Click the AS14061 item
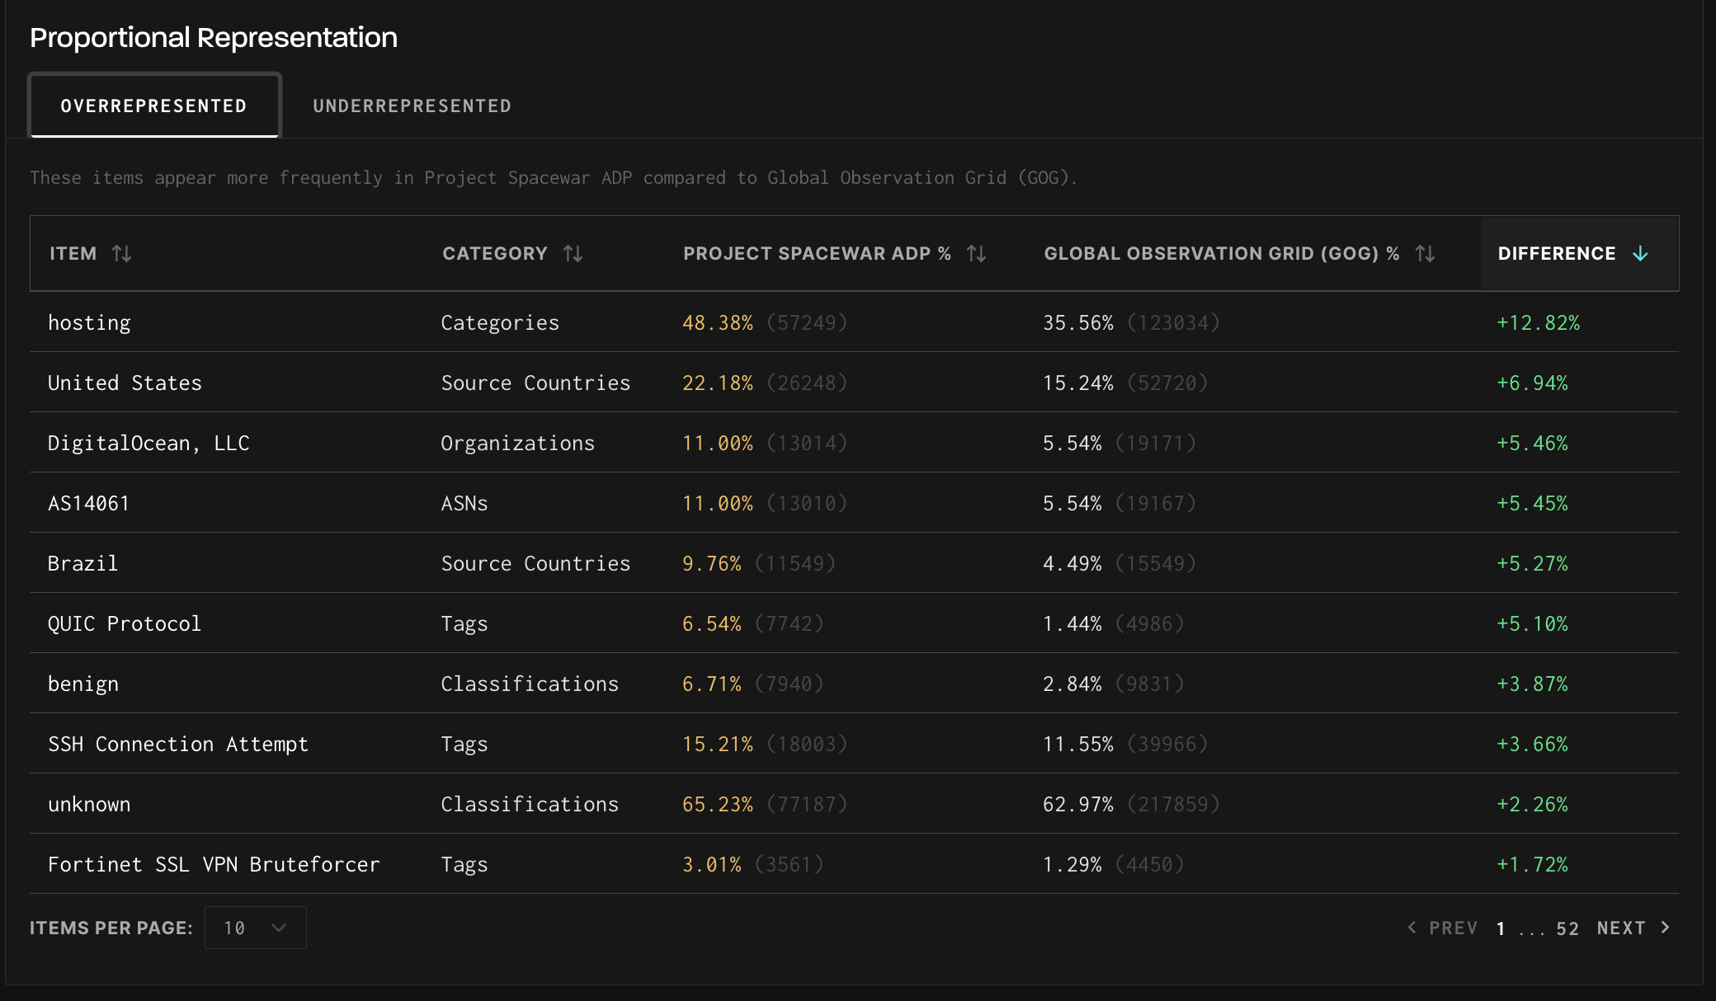The height and width of the screenshot is (1001, 1716). [x=88, y=503]
